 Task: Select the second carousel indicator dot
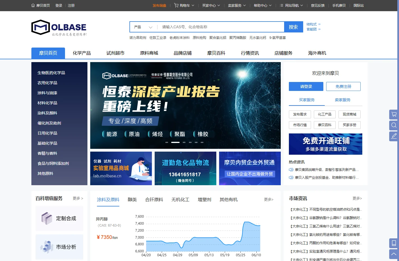[x=175, y=142]
